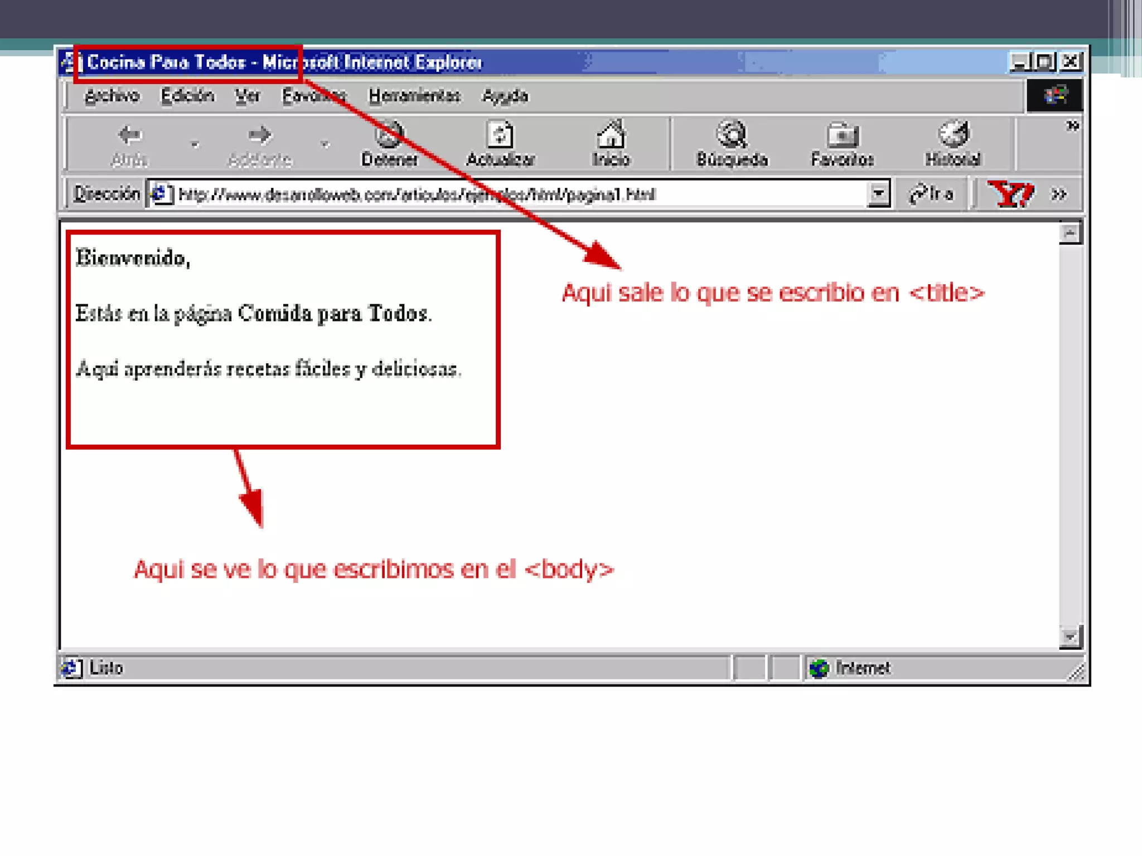Image resolution: width=1142 pixels, height=856 pixels.
Task: Click the Atrás back arrow icon
Action: 130,135
